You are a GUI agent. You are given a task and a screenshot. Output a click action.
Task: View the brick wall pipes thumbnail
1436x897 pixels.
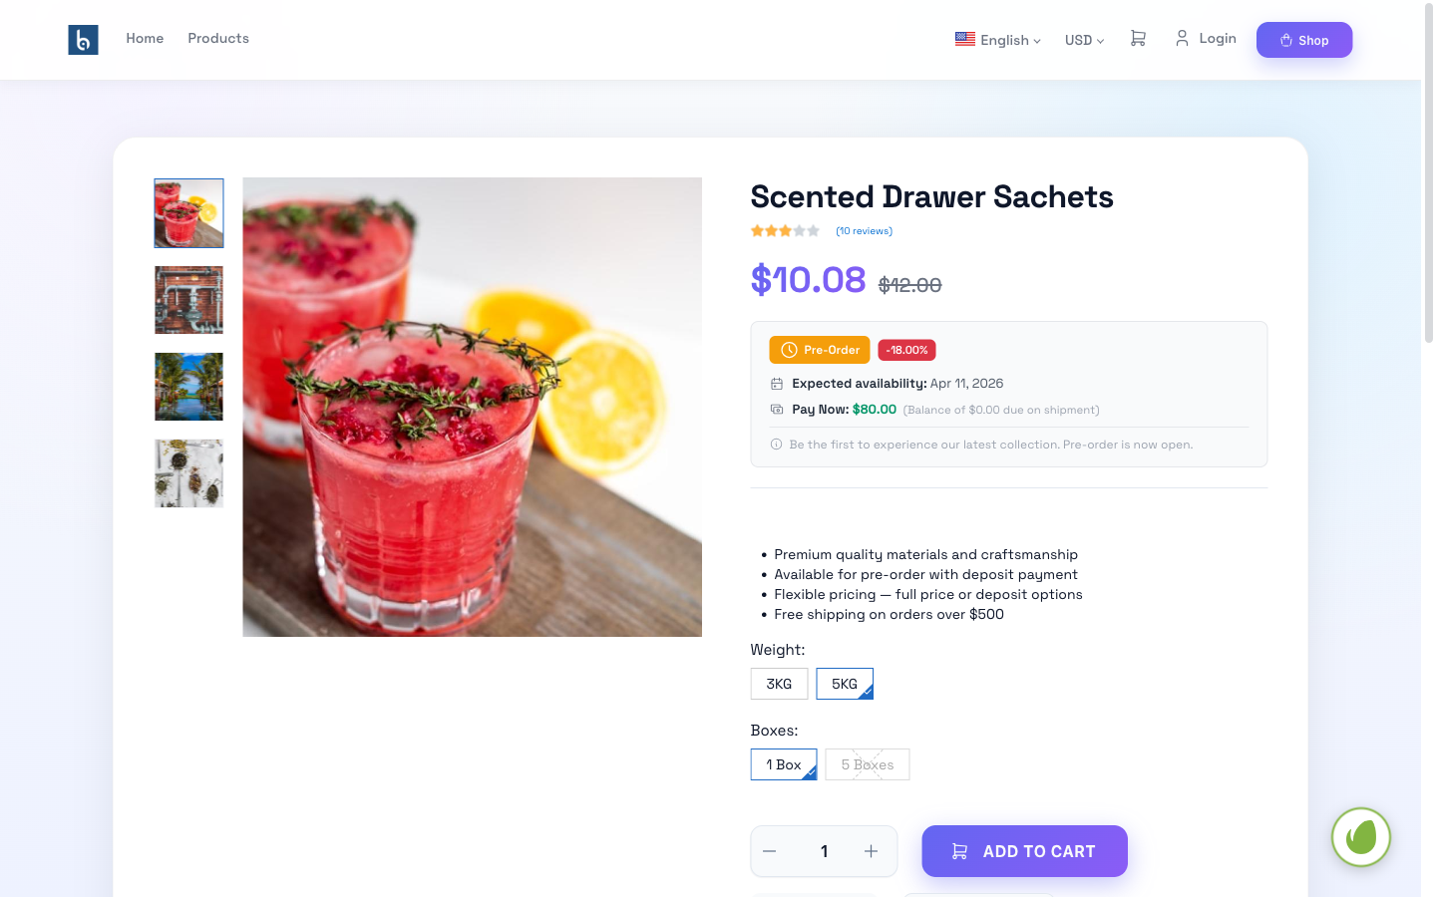coord(188,300)
